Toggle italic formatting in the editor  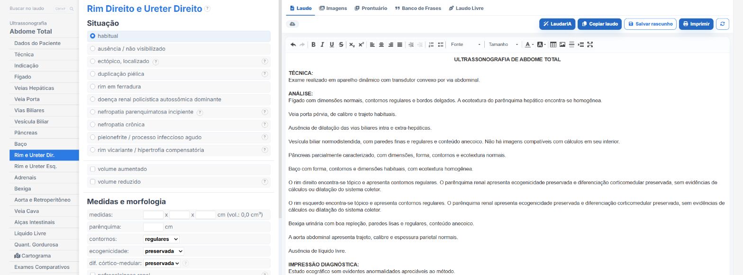coord(322,44)
